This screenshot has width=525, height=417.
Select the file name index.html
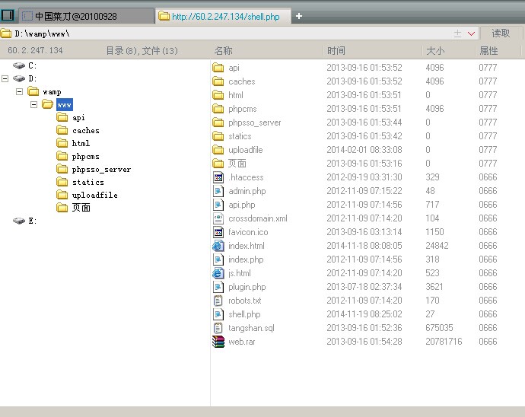[247, 246]
